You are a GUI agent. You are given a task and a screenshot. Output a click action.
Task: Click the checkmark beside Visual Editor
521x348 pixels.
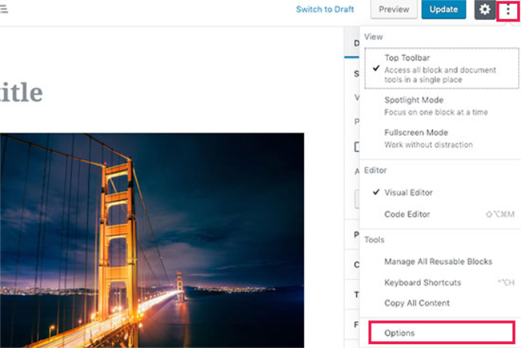click(x=375, y=192)
